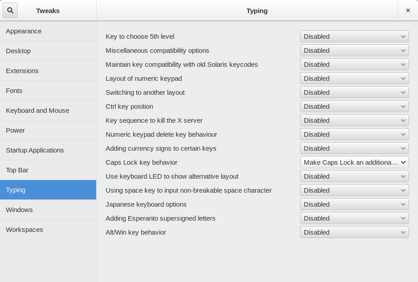The image size is (418, 282).
Task: Switch to the Fonts section
Action: [48, 91]
